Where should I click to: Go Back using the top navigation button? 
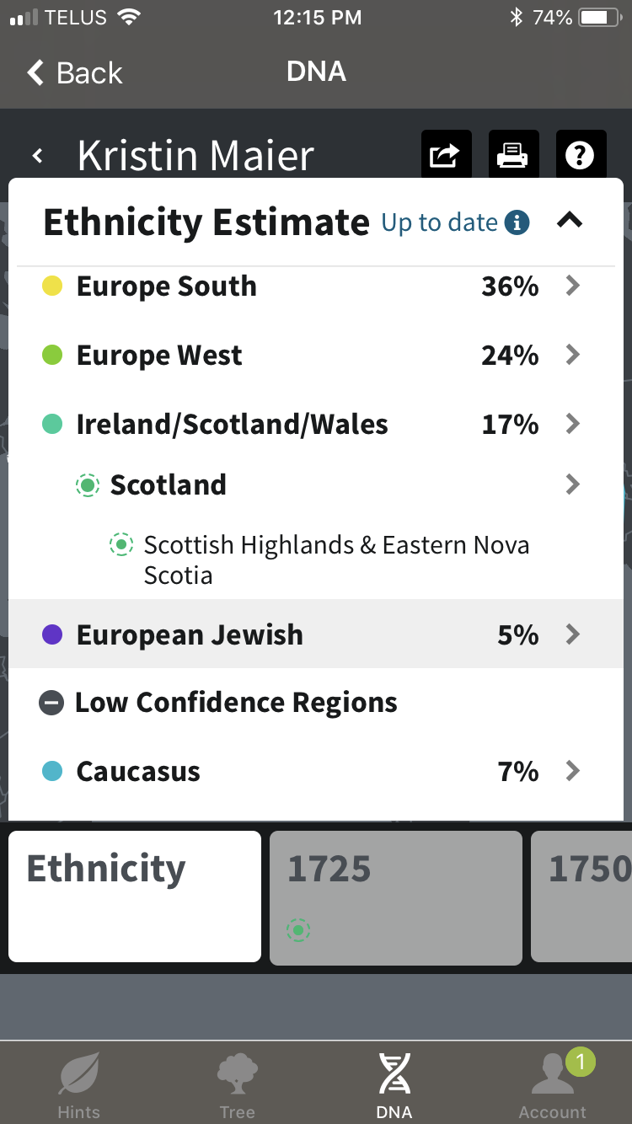coord(74,72)
